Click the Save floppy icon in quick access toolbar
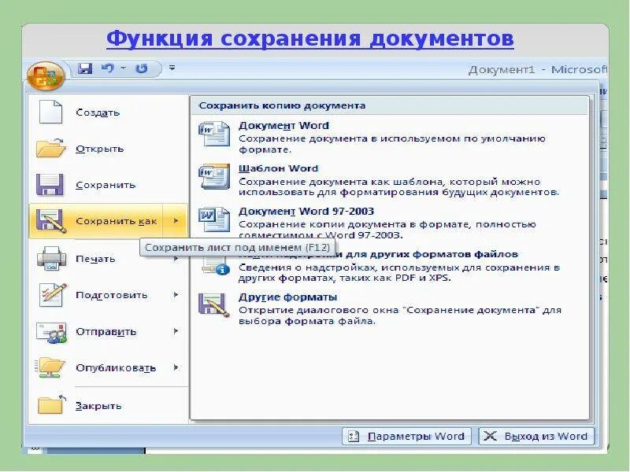This screenshot has width=630, height=472. (x=85, y=68)
